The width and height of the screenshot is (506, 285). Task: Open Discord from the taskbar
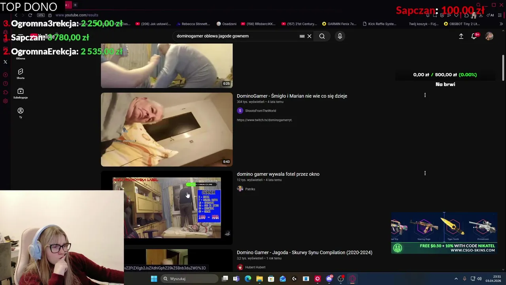click(329, 279)
